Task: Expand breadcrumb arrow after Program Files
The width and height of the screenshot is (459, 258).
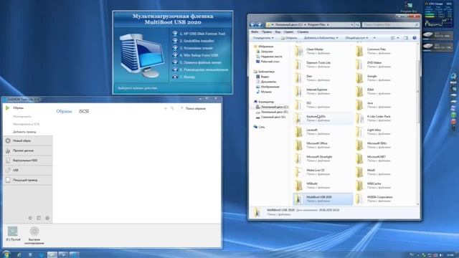Action: pyautogui.click(x=328, y=25)
